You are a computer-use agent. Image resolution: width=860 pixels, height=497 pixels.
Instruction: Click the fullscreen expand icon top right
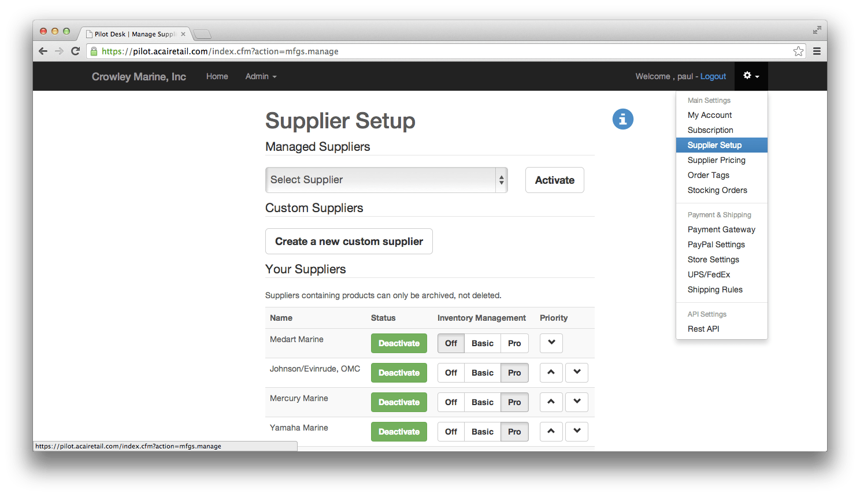click(x=817, y=30)
